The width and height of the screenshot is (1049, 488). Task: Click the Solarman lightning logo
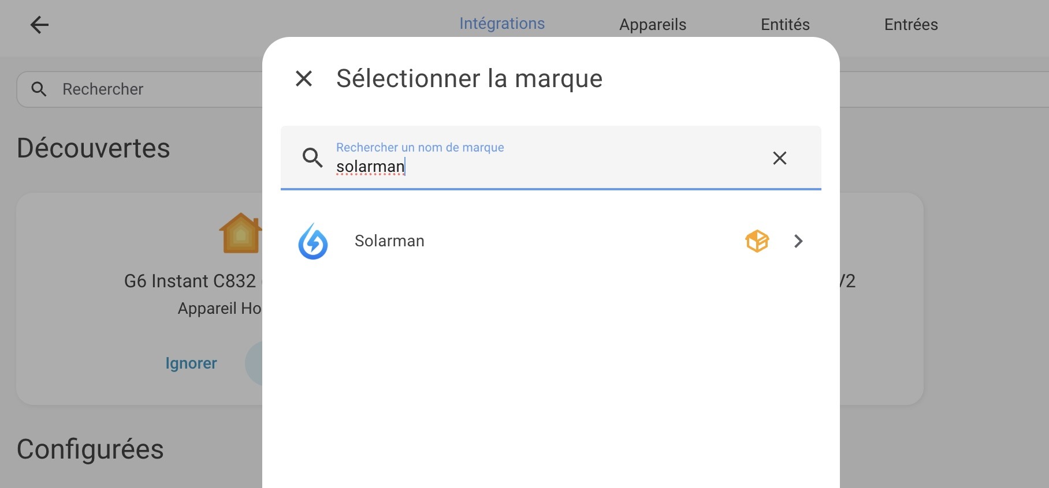[313, 241]
